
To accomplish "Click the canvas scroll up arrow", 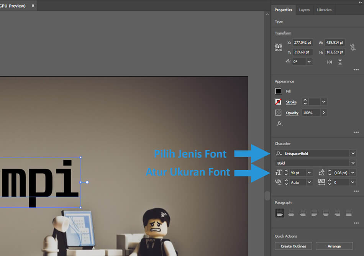I will 267,14.
